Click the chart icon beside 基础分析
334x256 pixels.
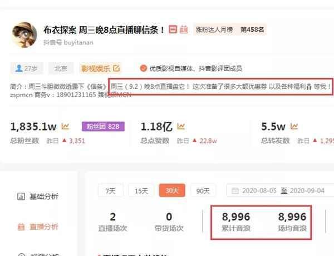tap(21, 196)
